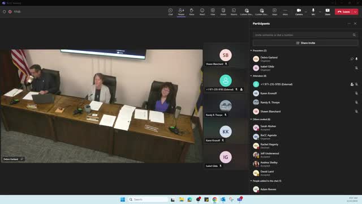The image size is (362, 204).
Task: Toggle the Mic mute
Action: pos(313,11)
